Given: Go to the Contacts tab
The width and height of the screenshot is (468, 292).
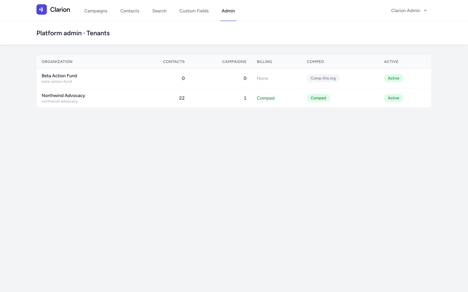Looking at the screenshot, I should (130, 11).
